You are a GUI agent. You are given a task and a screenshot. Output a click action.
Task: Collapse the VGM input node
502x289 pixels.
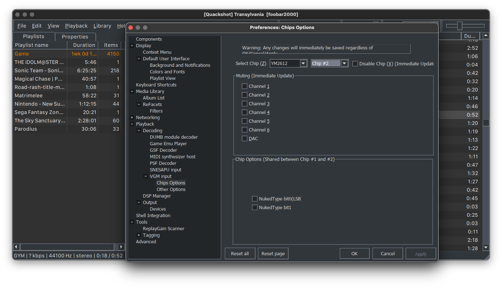tap(146, 176)
